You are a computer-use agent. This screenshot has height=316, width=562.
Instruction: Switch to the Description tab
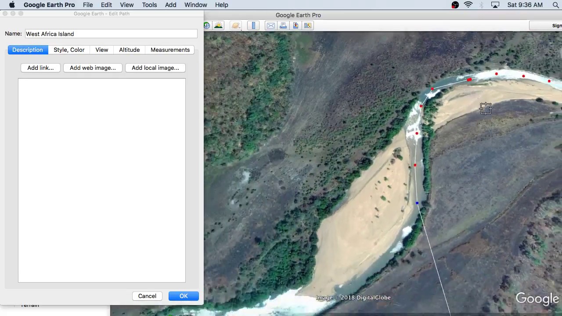pos(28,50)
